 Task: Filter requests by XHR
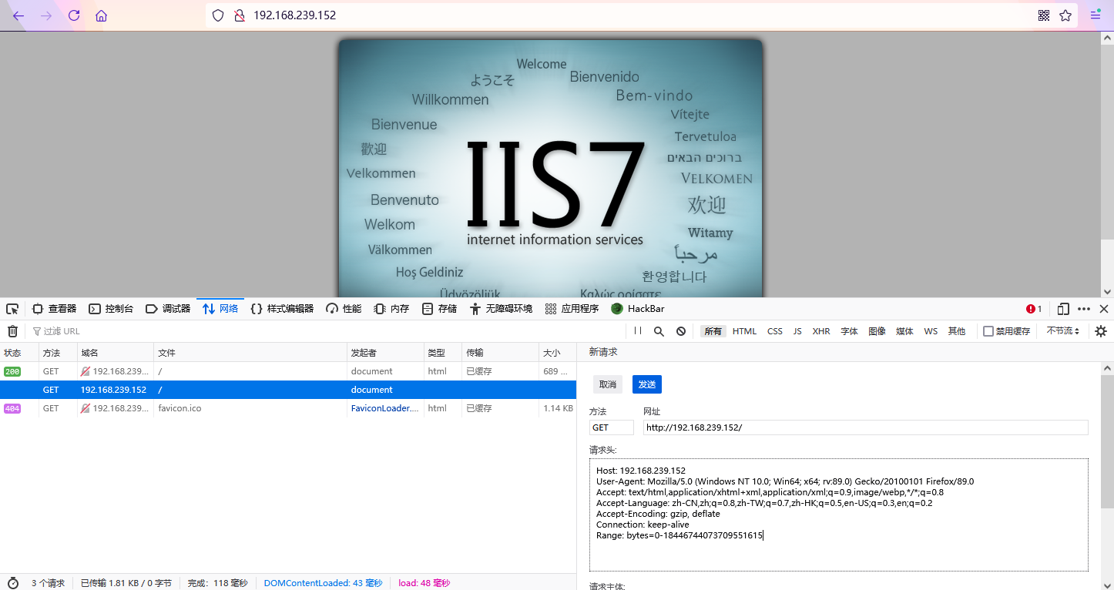821,331
